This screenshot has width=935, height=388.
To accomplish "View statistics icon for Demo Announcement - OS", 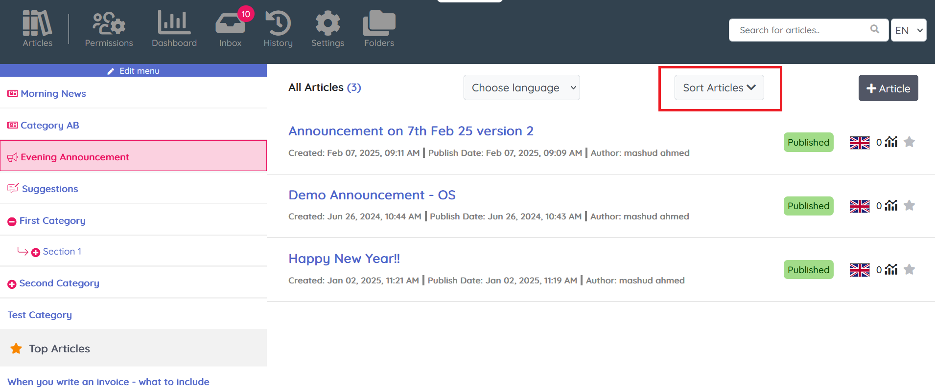I will (x=891, y=206).
